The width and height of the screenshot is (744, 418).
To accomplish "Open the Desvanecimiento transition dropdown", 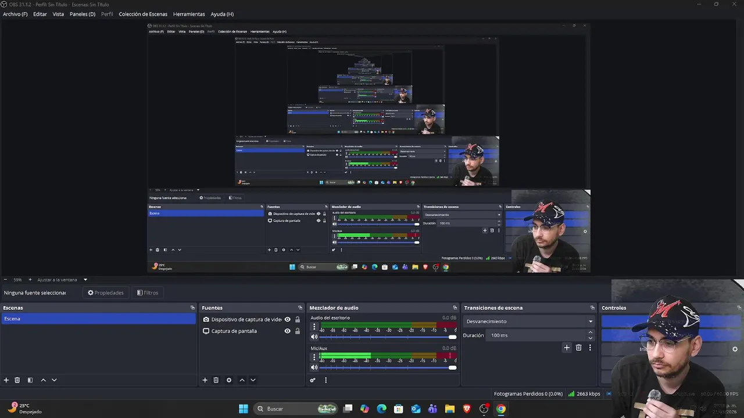I will pyautogui.click(x=528, y=321).
